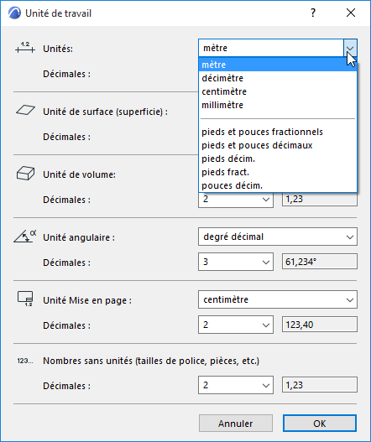
Task: Click the Annuler button
Action: click(236, 423)
